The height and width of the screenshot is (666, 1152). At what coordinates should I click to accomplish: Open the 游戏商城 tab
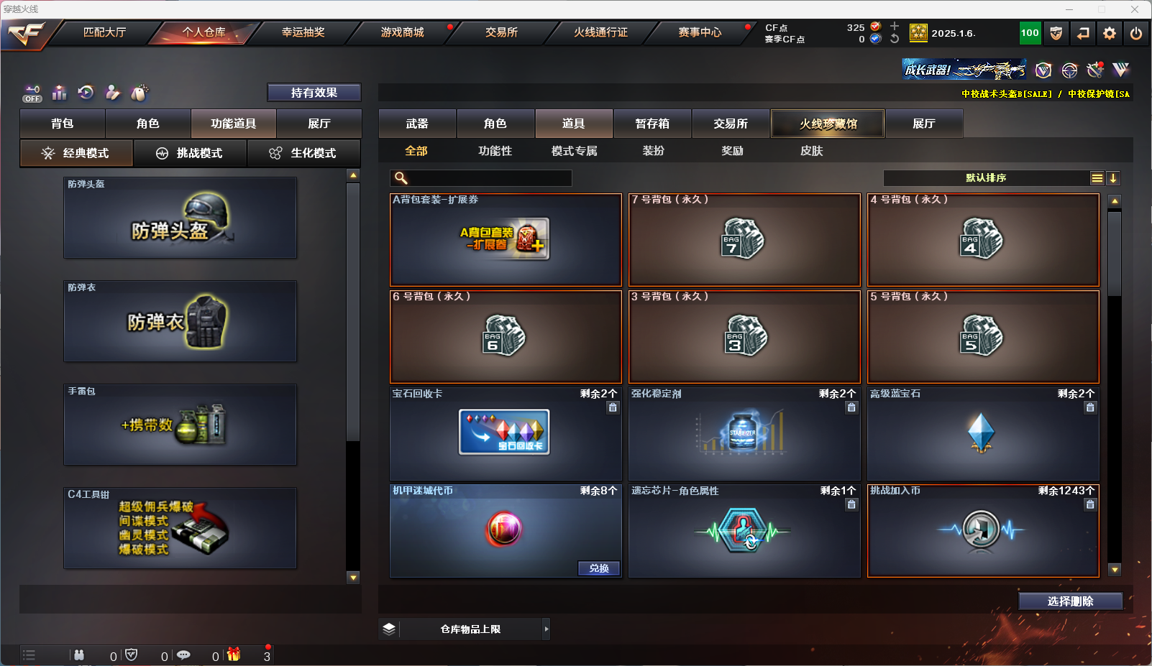403,32
